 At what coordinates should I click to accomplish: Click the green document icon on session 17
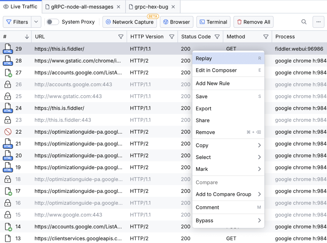(x=8, y=191)
